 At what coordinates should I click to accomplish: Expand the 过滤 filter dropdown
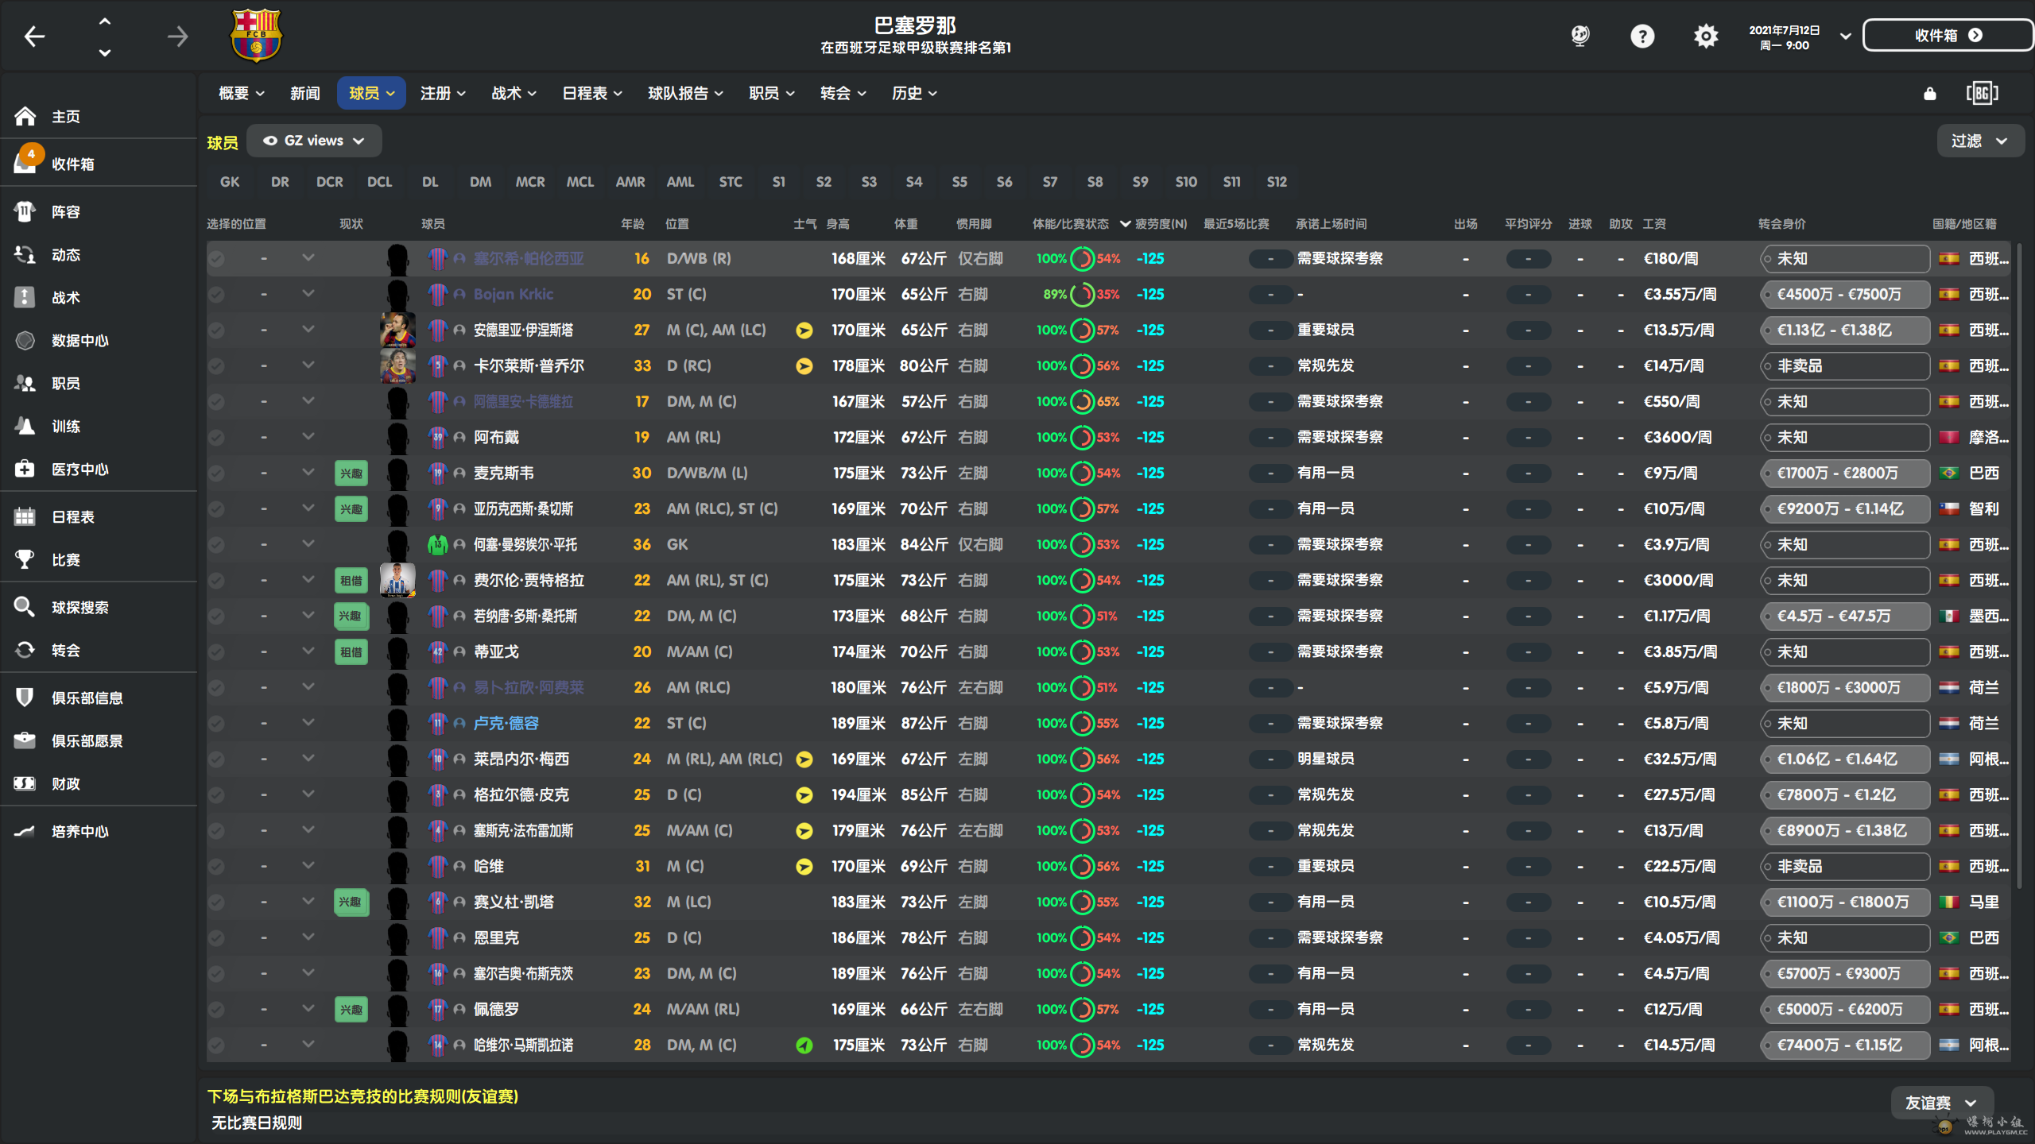click(1979, 141)
